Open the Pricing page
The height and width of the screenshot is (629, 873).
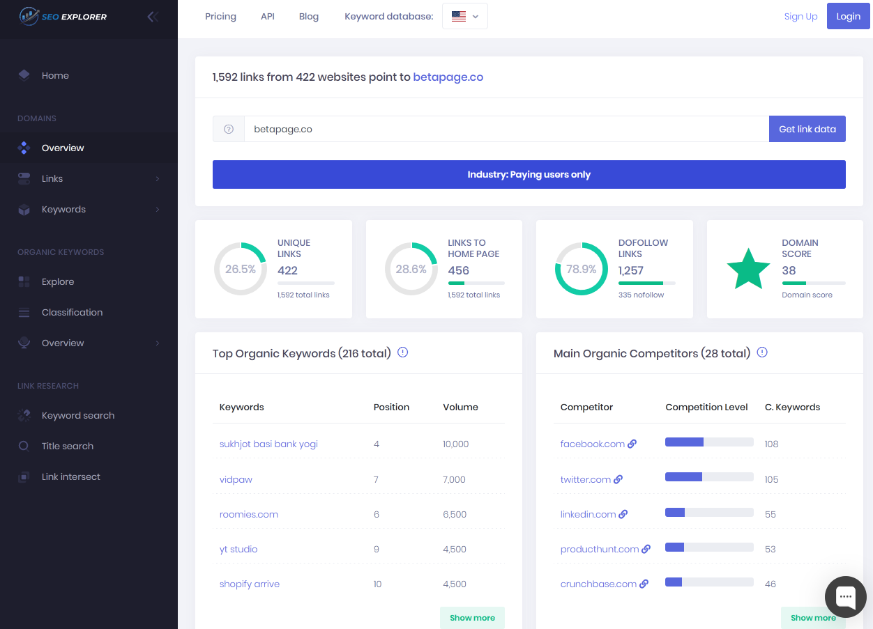click(x=220, y=16)
